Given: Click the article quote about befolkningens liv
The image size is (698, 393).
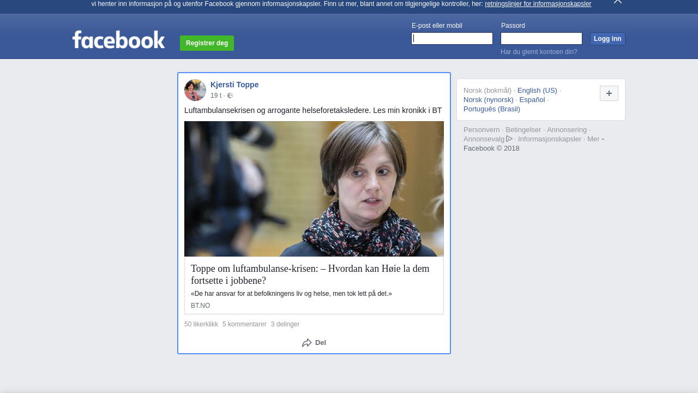Looking at the screenshot, I should click(x=291, y=294).
